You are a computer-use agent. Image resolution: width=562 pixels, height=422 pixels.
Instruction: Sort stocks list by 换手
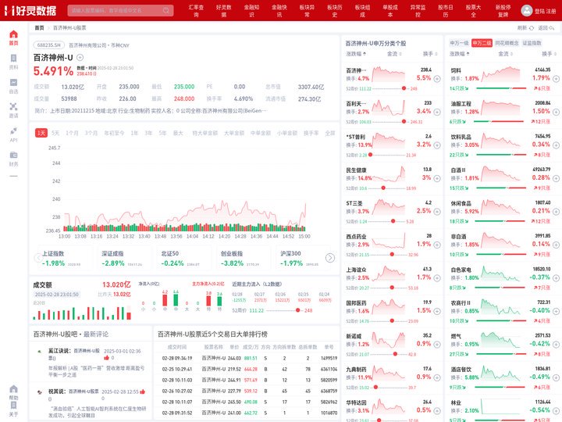tap(430, 54)
